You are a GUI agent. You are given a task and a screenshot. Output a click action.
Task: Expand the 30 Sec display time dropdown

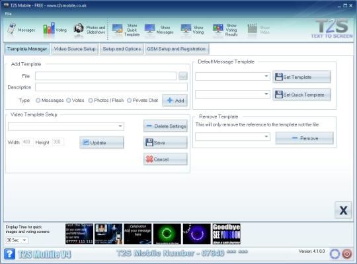[x=17, y=240]
